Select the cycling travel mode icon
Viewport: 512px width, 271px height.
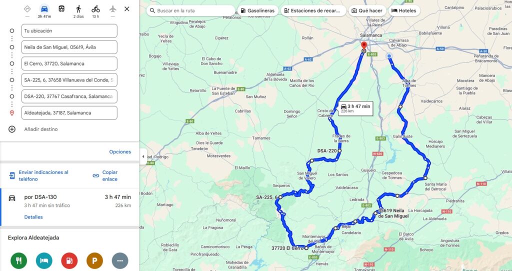(x=95, y=9)
